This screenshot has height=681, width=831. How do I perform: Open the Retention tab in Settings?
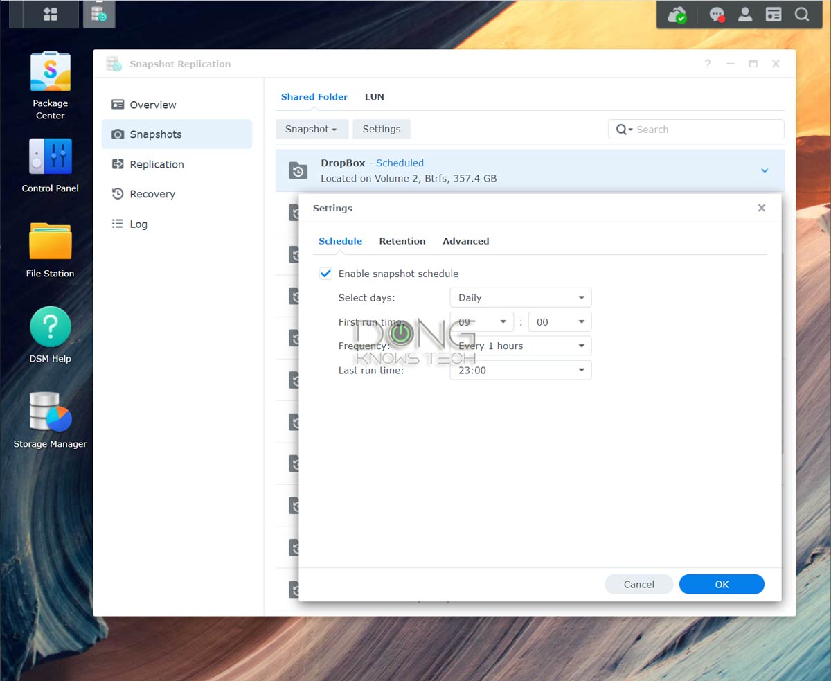point(402,240)
